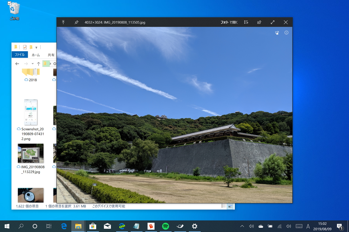Go back using the Explorer back arrow

pyautogui.click(x=17, y=63)
